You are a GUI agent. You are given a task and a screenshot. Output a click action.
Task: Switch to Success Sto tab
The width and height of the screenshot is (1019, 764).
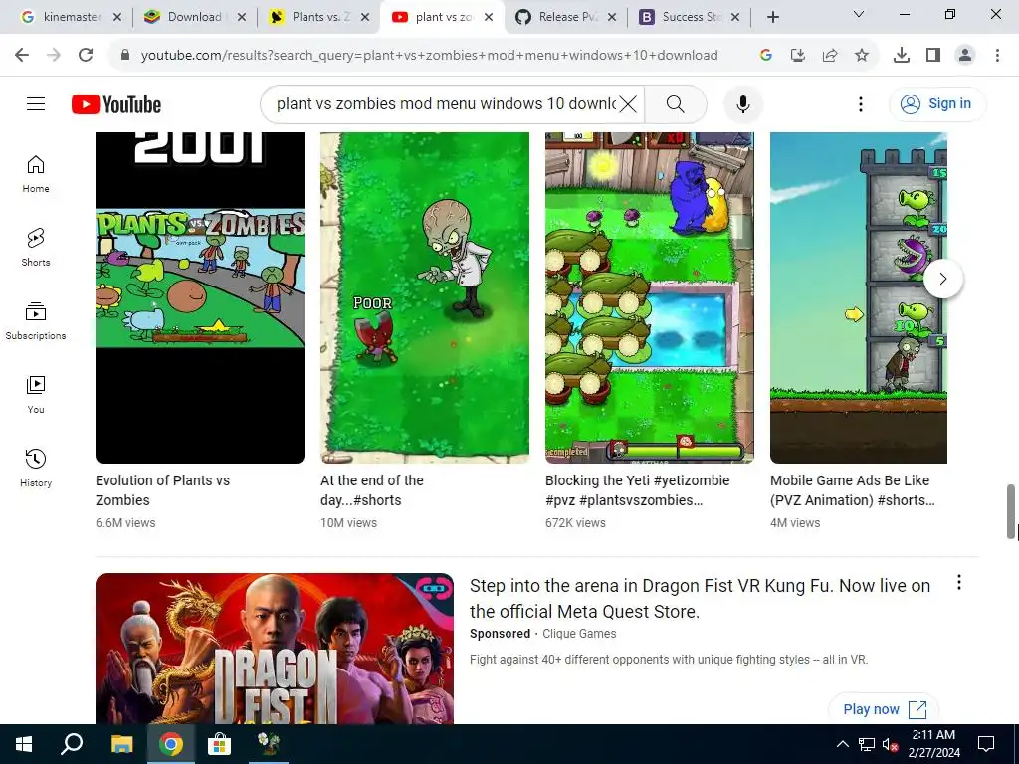[x=691, y=17]
